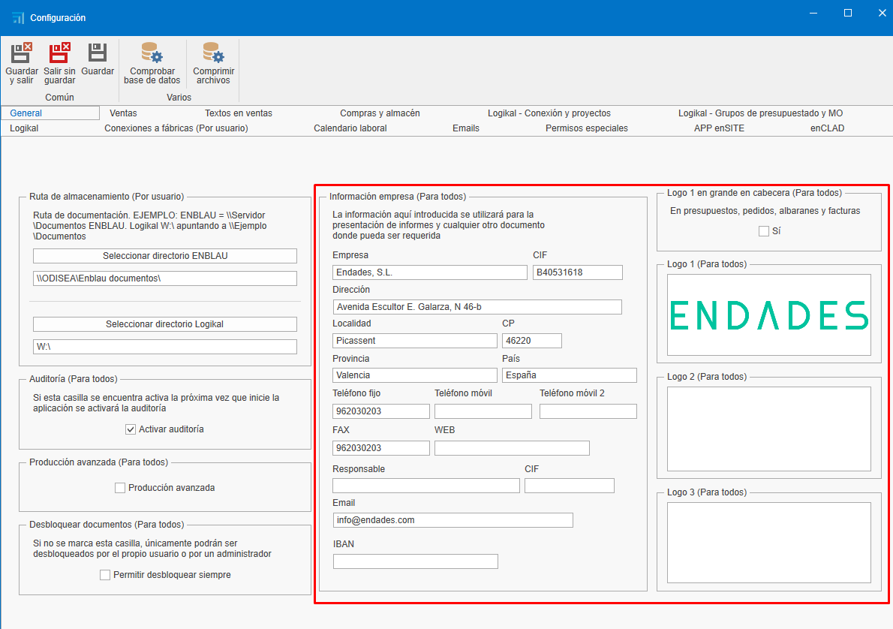Open Conexiones a fábricas (Por usuario) tab
The width and height of the screenshot is (893, 629).
coord(176,128)
